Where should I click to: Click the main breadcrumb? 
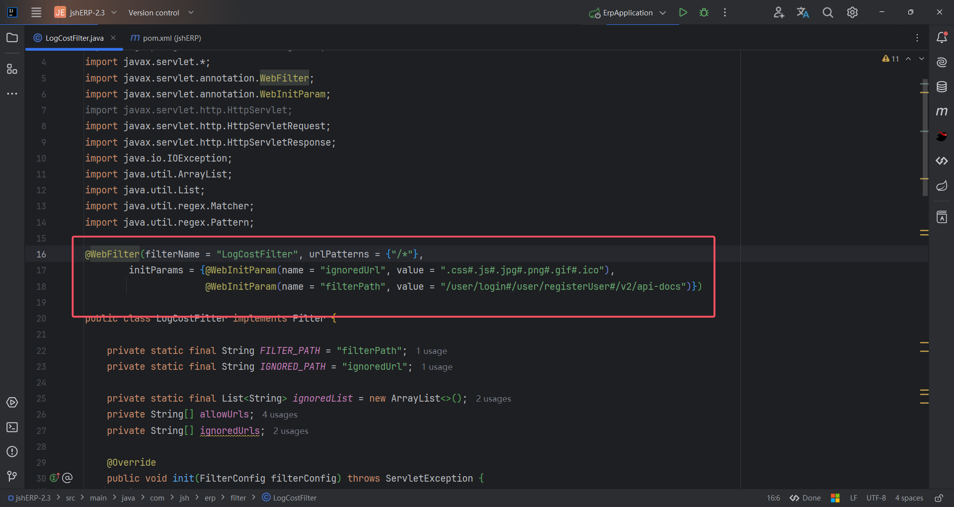click(98, 498)
